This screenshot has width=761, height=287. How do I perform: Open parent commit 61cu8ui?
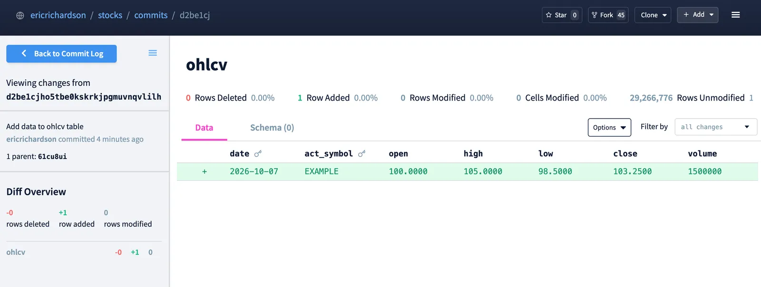[52, 157]
